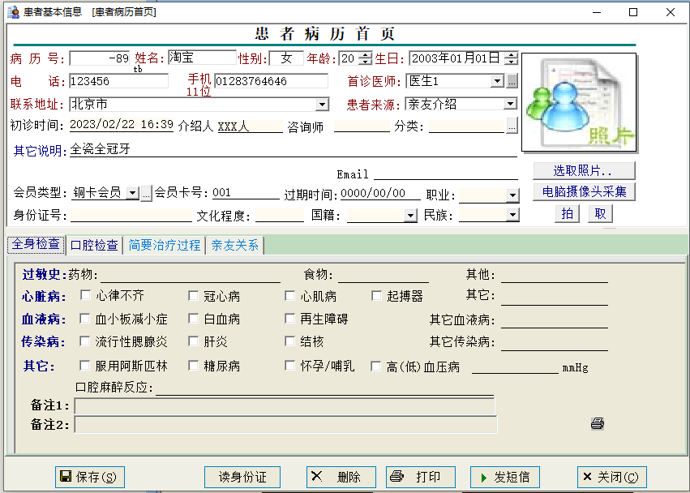This screenshot has height=493, width=690.
Task: Click the app icon in the title bar
Action: tap(14, 12)
